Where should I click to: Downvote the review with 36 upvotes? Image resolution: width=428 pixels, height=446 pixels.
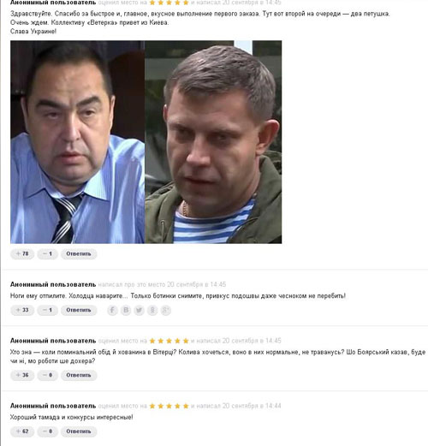[47, 375]
